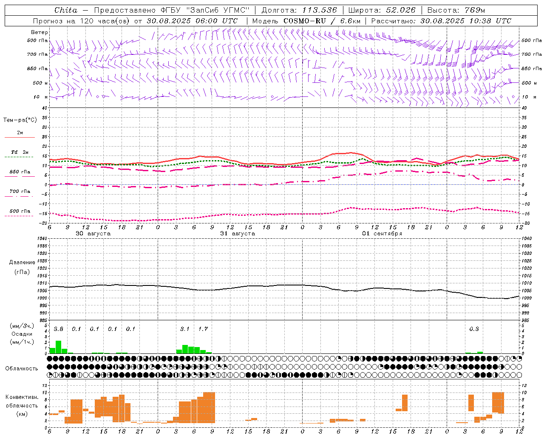Click the "2м" temperature legend entry
This screenshot has height=435, width=544.
(x=20, y=133)
